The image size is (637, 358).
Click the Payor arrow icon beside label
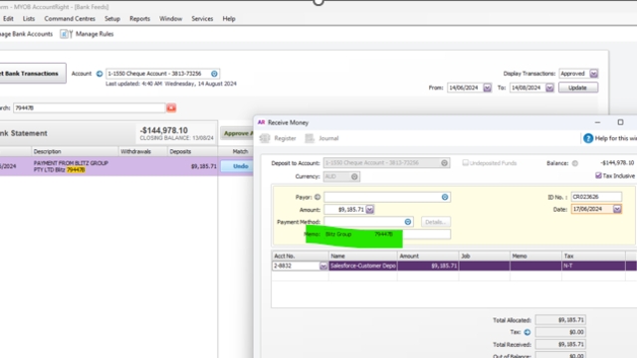click(x=318, y=197)
